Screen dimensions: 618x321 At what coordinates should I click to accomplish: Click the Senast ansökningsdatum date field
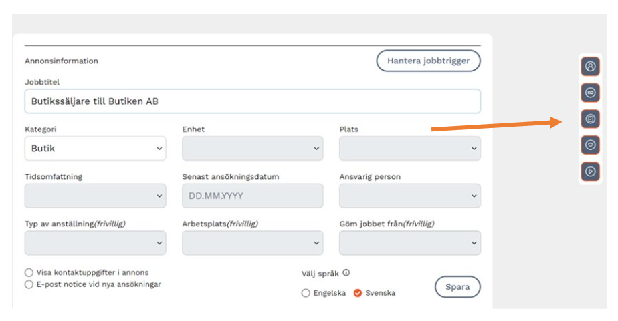coord(252,196)
